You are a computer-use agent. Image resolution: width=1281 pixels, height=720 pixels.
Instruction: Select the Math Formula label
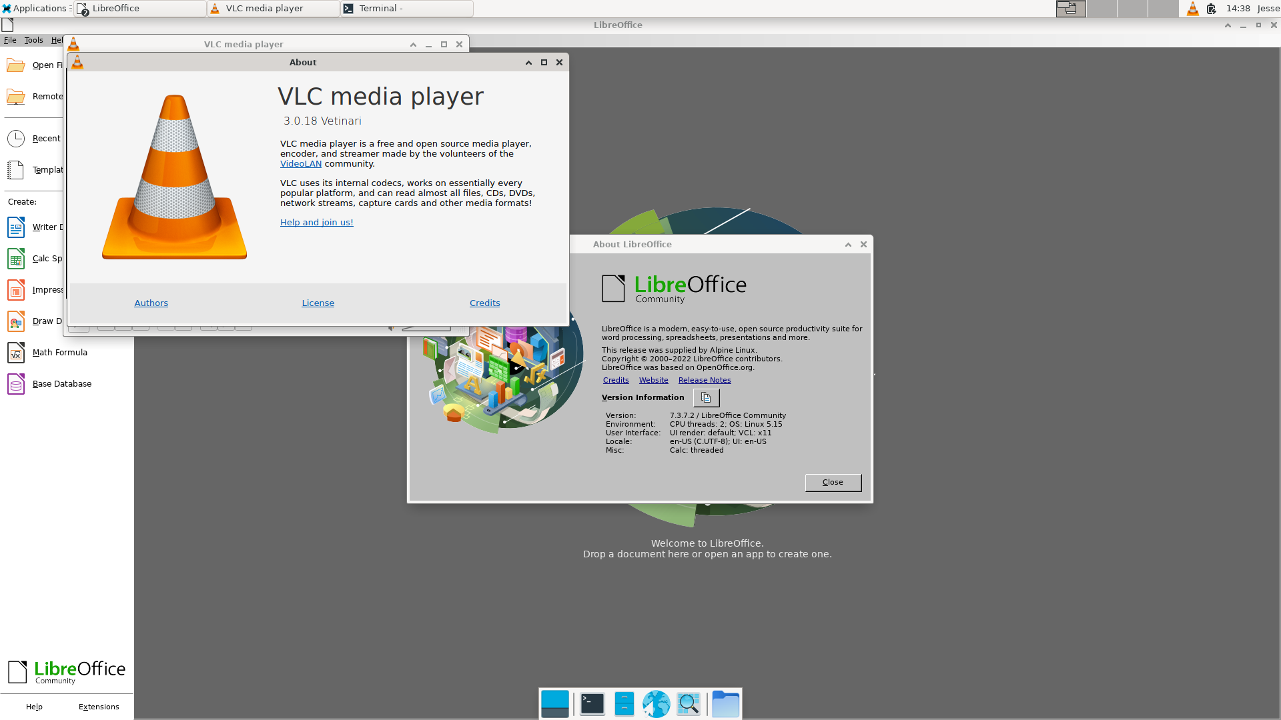60,353
